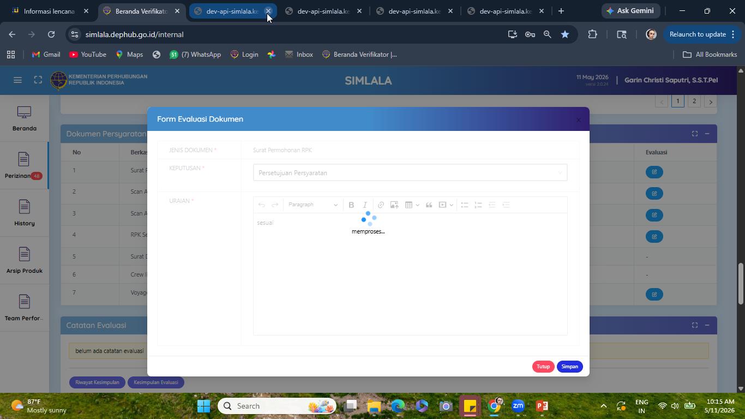Click the evaluate icon for row 3
745x419 pixels.
(654, 215)
